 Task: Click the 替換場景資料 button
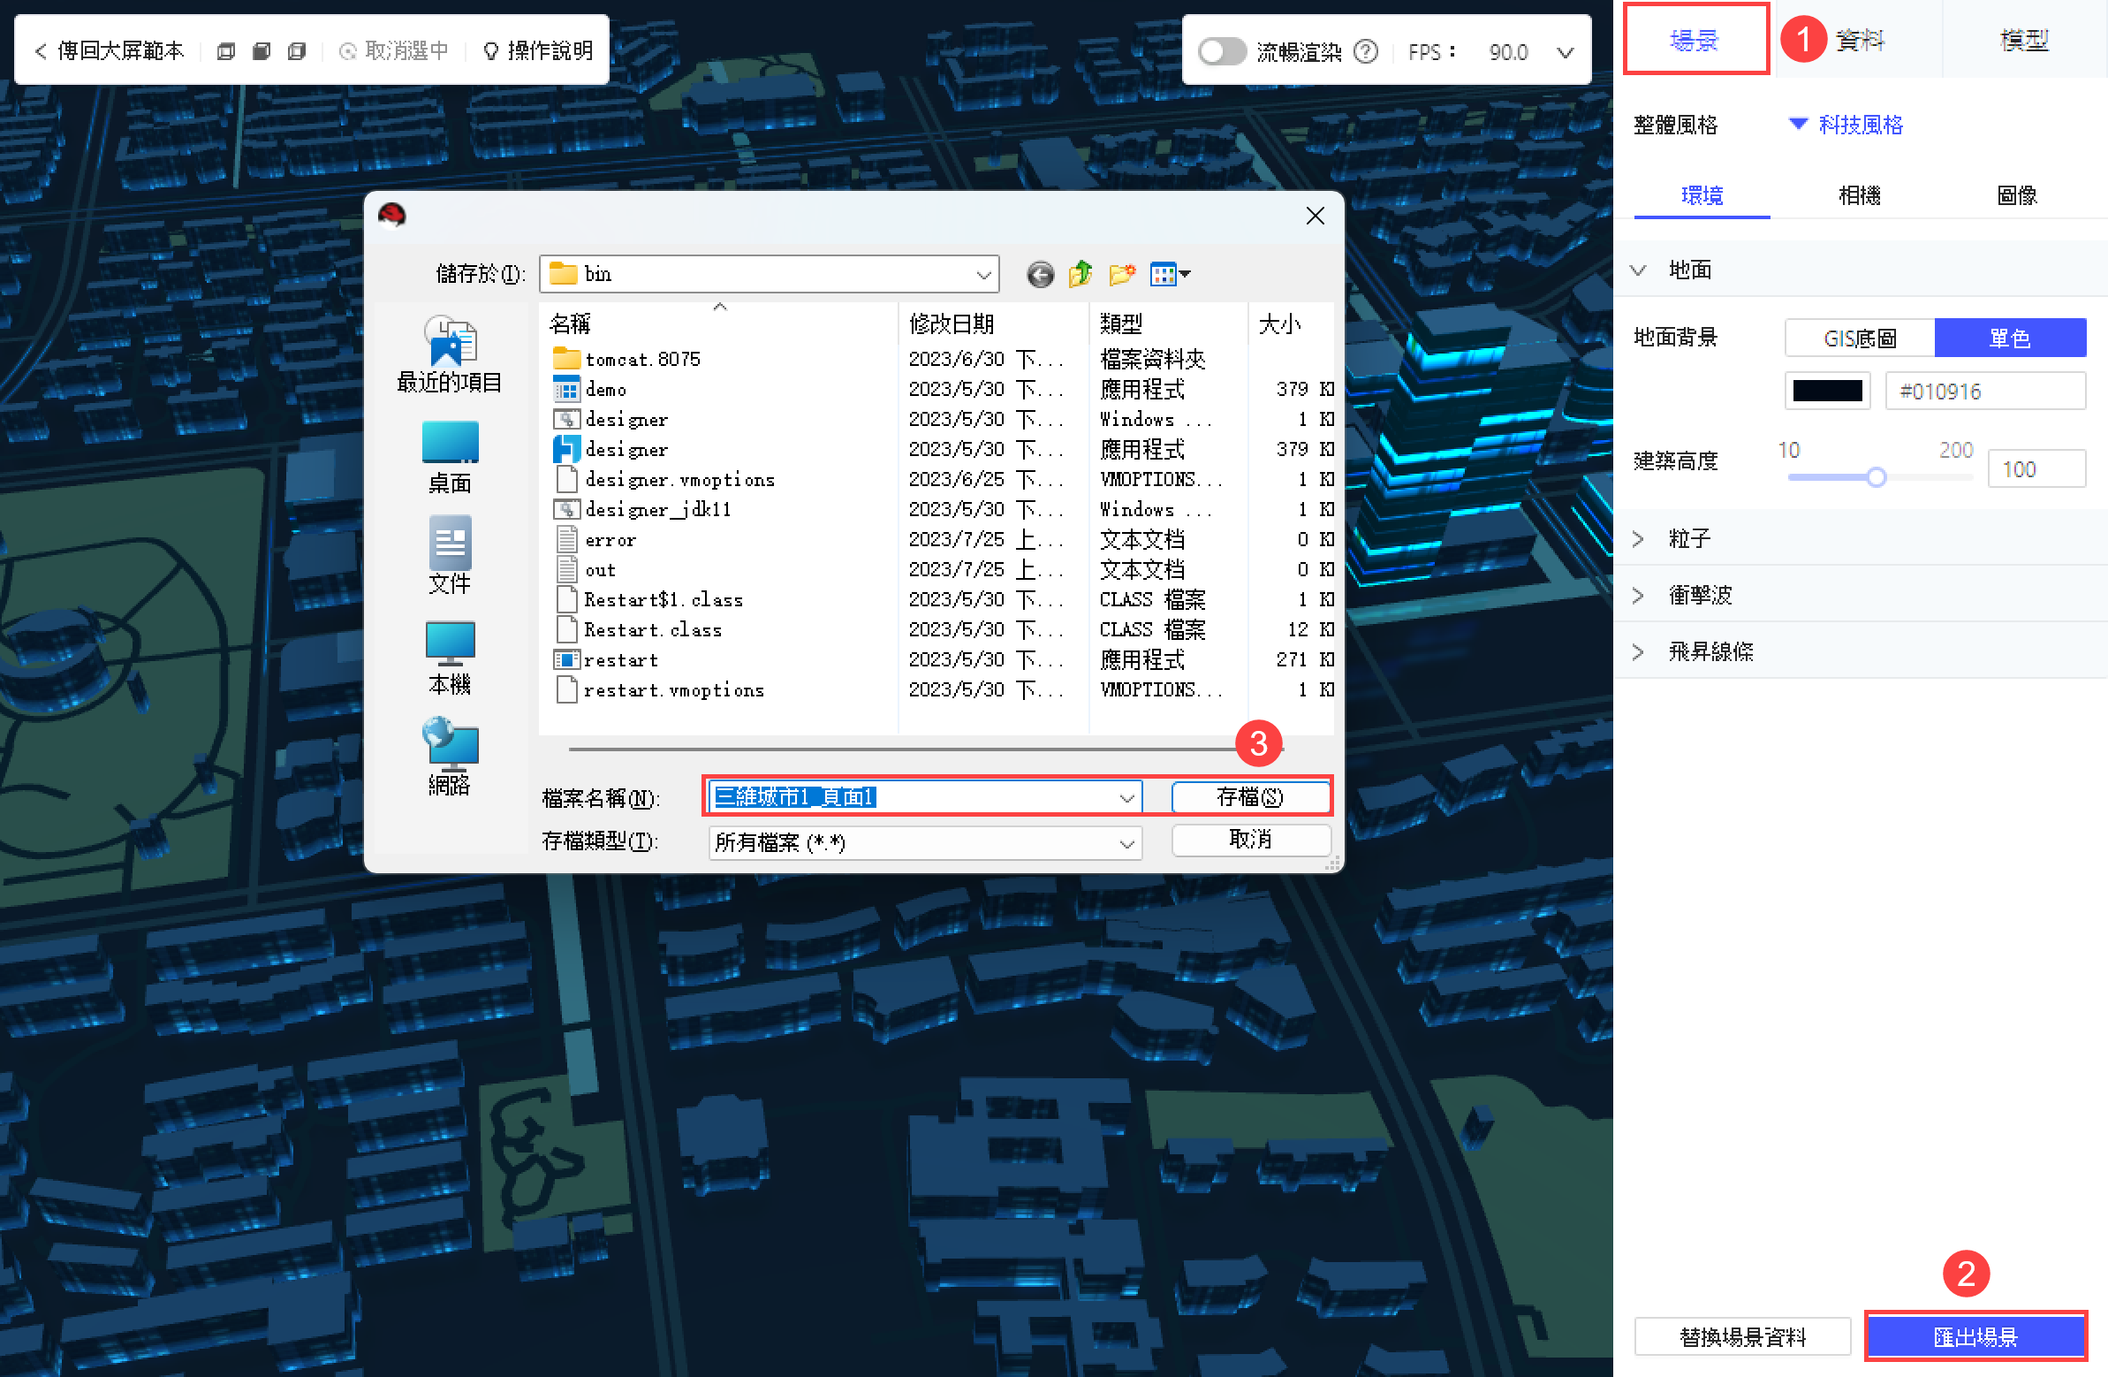[1742, 1337]
